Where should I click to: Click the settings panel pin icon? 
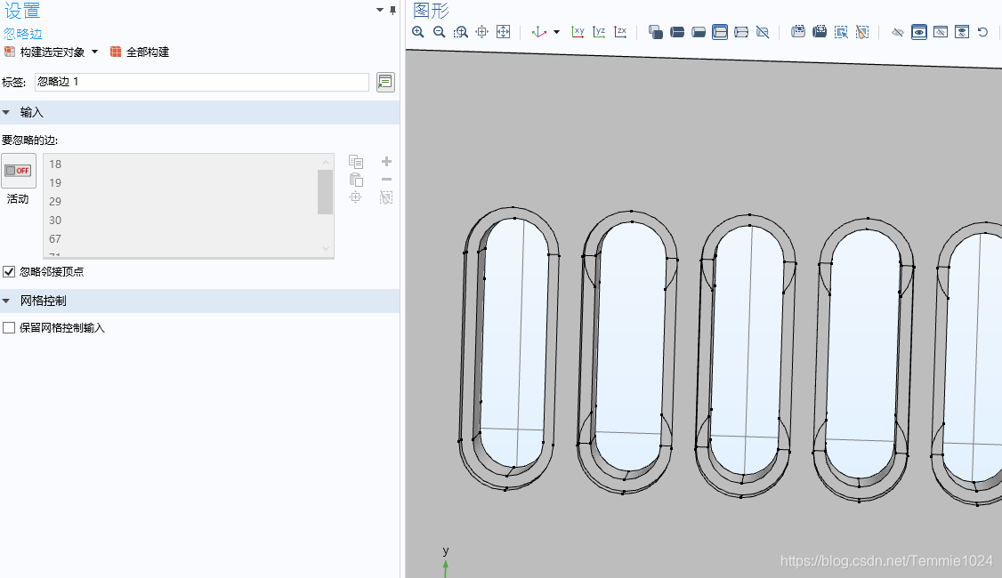[x=393, y=10]
